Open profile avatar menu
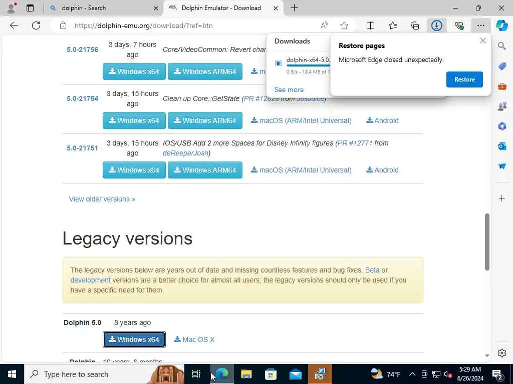The width and height of the screenshot is (513, 384). (x=12, y=8)
